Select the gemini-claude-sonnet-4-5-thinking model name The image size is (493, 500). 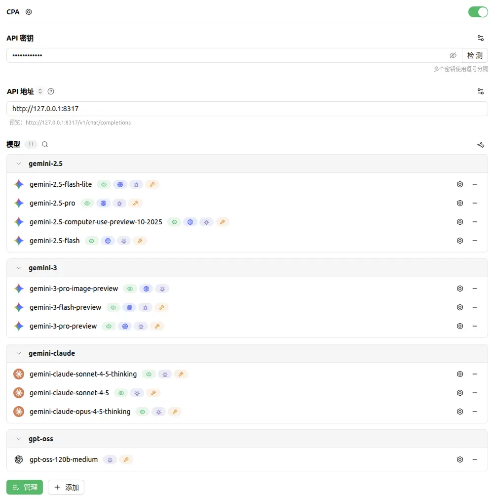[83, 374]
